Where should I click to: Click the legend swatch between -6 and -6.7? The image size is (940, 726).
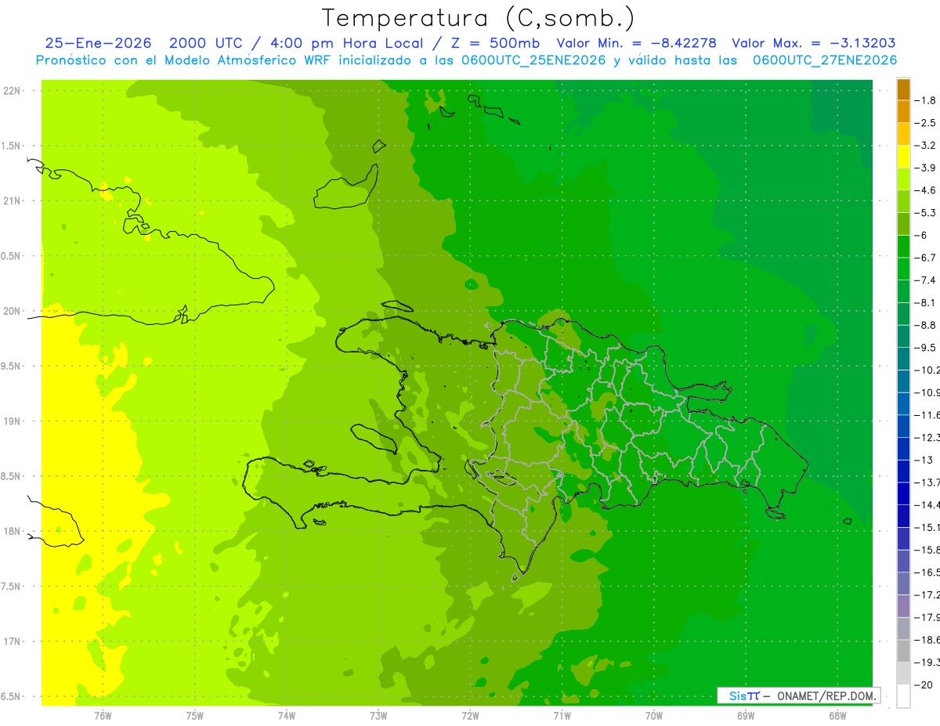point(903,247)
